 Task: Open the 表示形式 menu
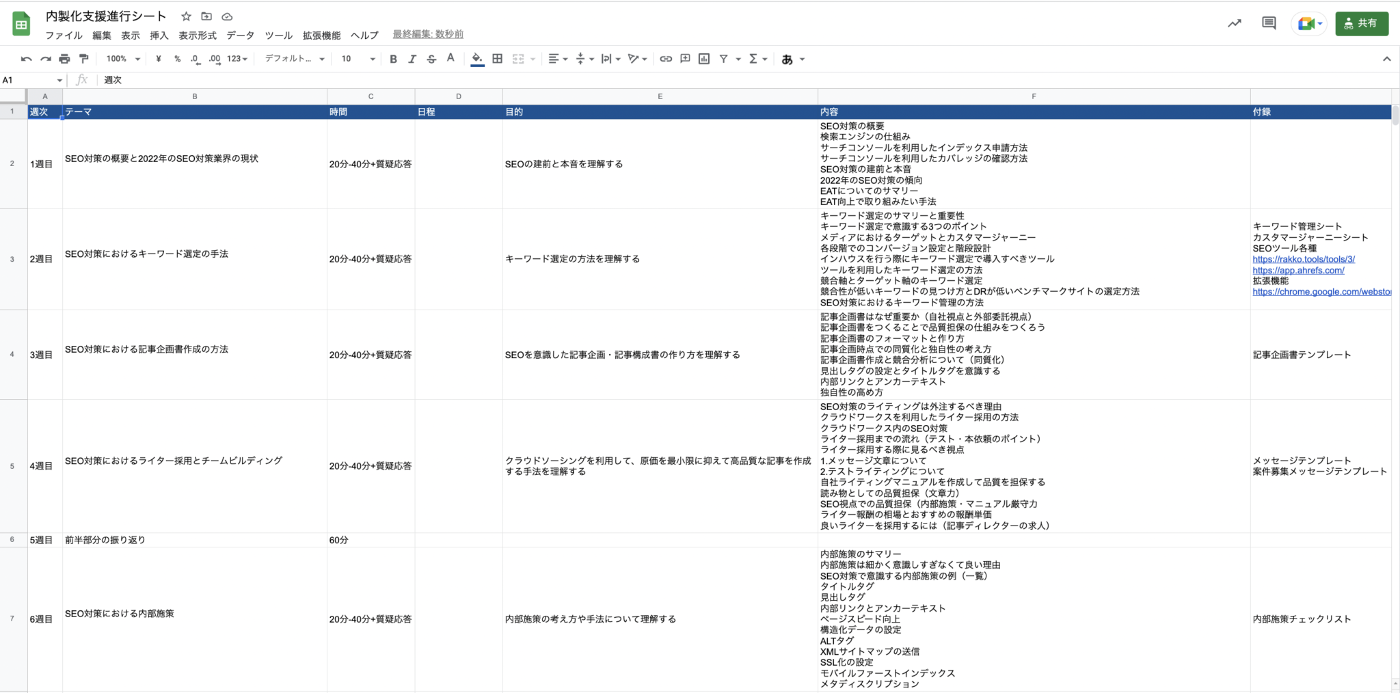(198, 35)
